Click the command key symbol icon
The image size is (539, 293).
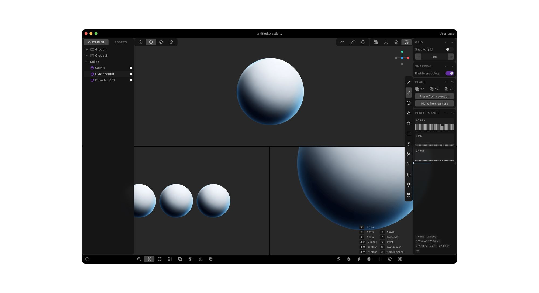tap(400, 259)
